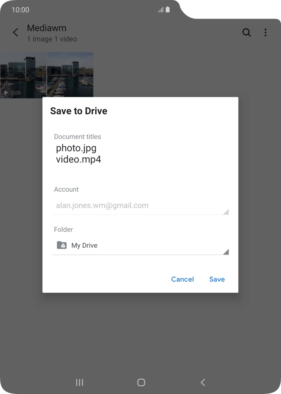Open search in the Mediawm album

tap(246, 32)
